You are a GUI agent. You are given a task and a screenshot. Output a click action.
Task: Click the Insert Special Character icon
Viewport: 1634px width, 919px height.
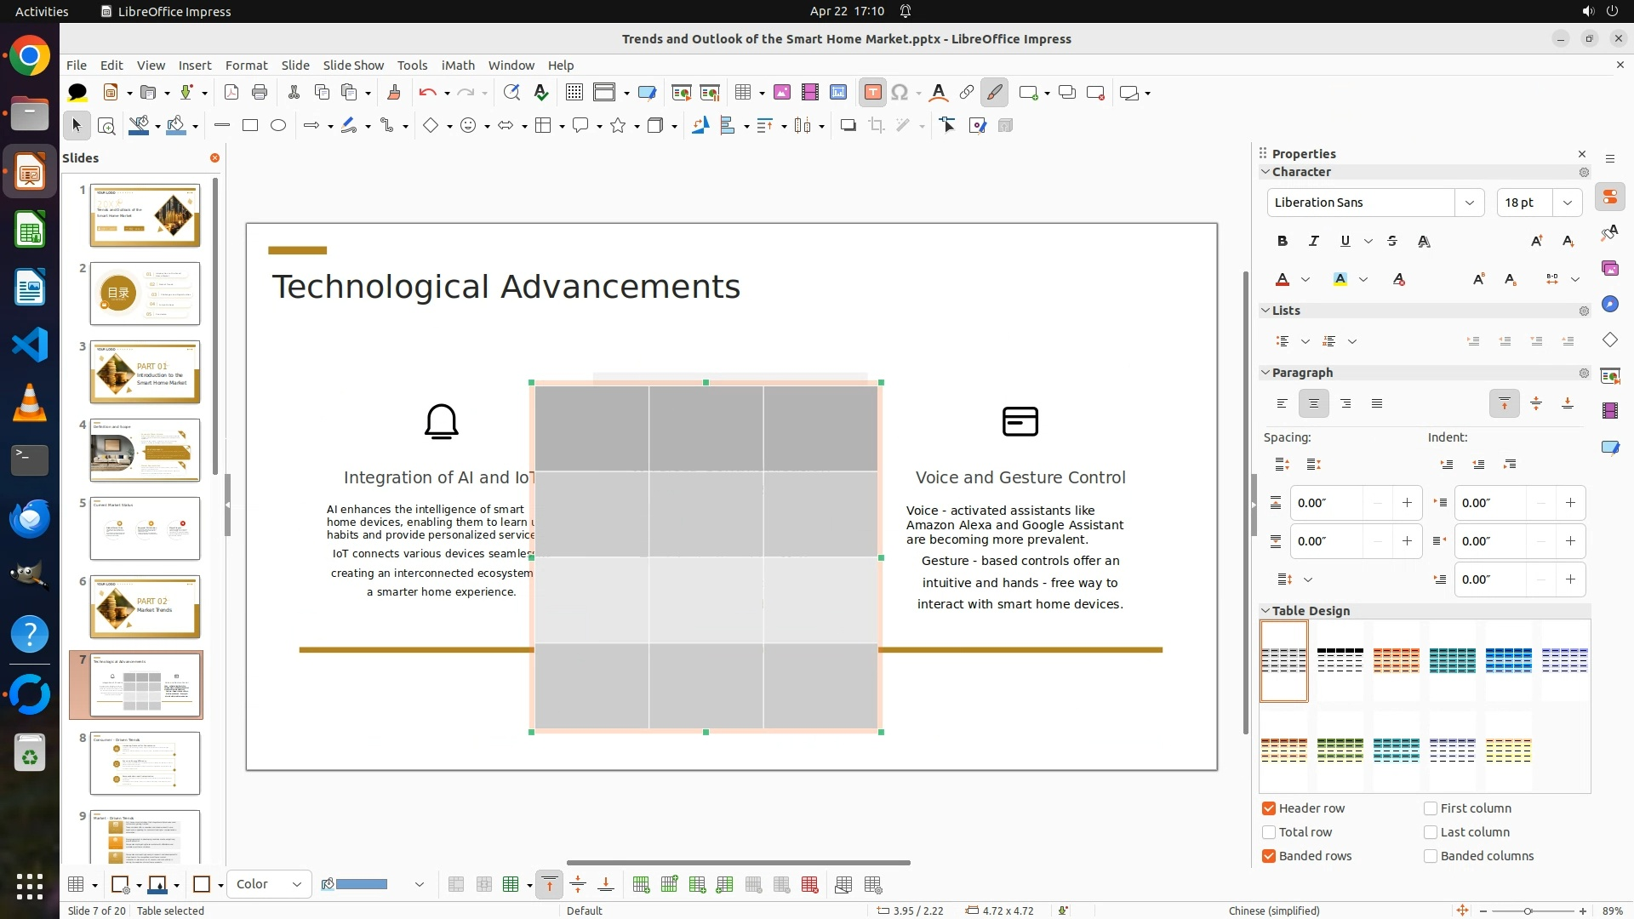[x=900, y=93]
